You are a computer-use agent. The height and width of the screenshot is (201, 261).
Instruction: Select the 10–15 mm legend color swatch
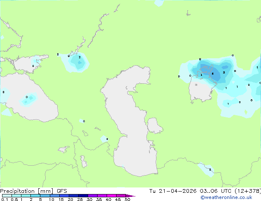(x=55, y=196)
